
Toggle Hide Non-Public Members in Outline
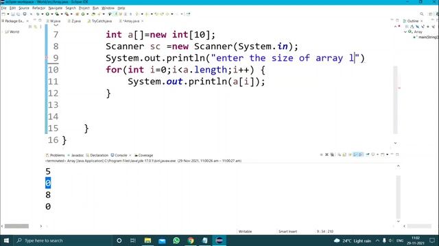point(428,27)
